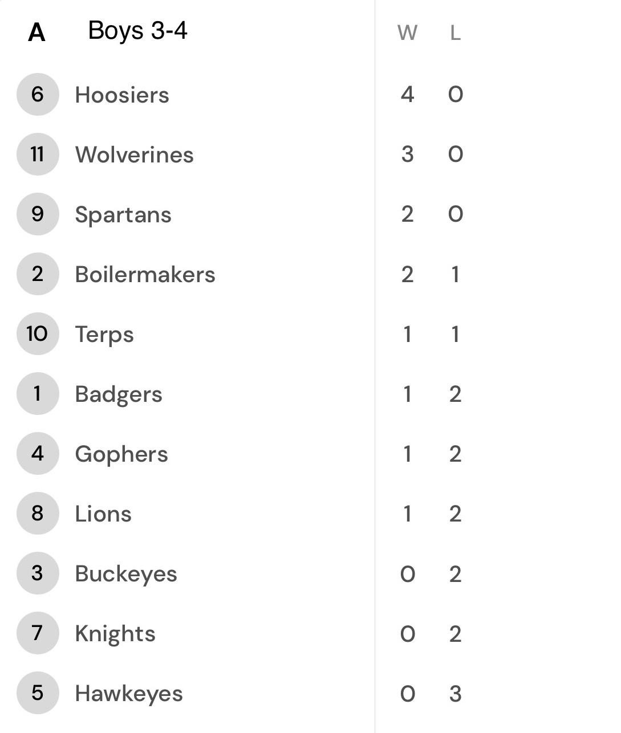Select the Wolverines team name

(135, 155)
